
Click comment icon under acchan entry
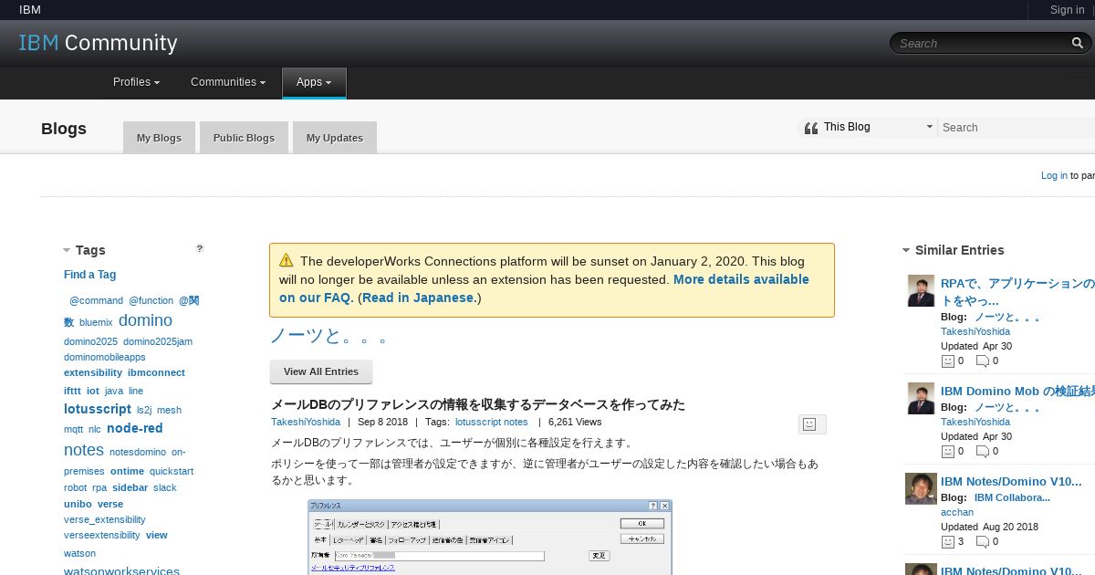(x=983, y=541)
